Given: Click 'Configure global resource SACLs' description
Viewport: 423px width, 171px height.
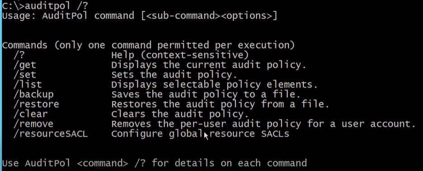Looking at the screenshot, I should (200, 134).
